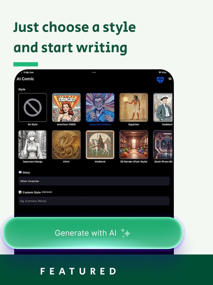
Task: Select the No Style option
Action: point(33,107)
